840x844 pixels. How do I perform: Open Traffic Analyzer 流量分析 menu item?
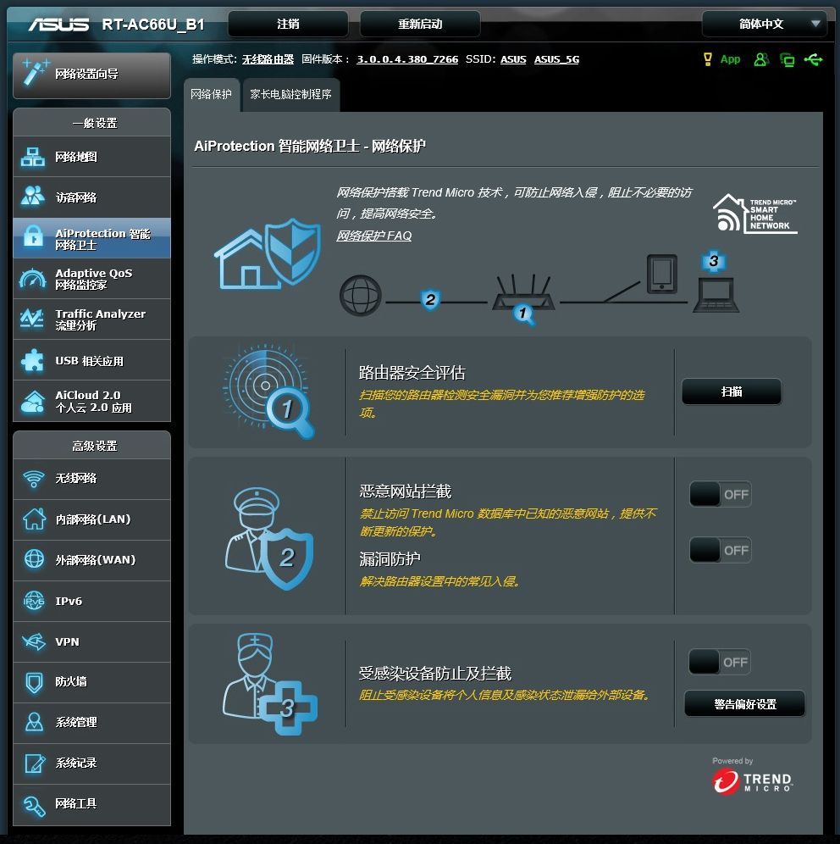92,319
